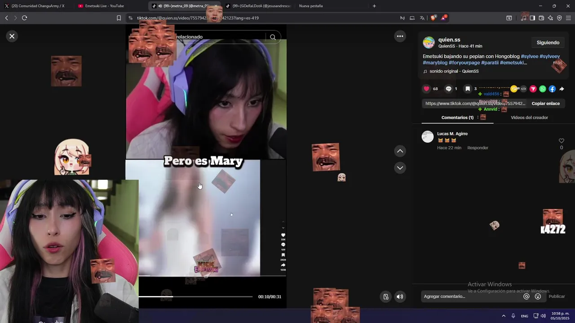Toggle the browser sidebar panel
This screenshot has width=575, height=323.
click(x=532, y=18)
